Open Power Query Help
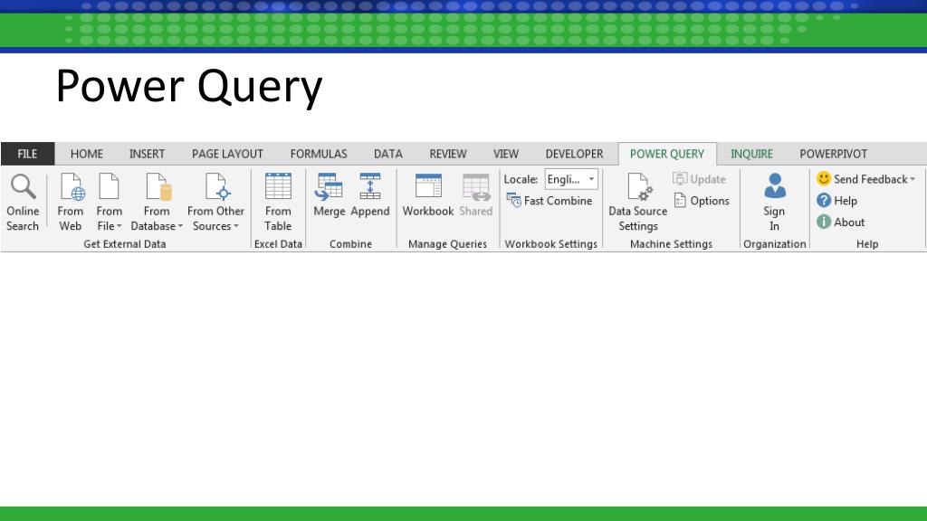The height and width of the screenshot is (521, 927). pyautogui.click(x=836, y=201)
